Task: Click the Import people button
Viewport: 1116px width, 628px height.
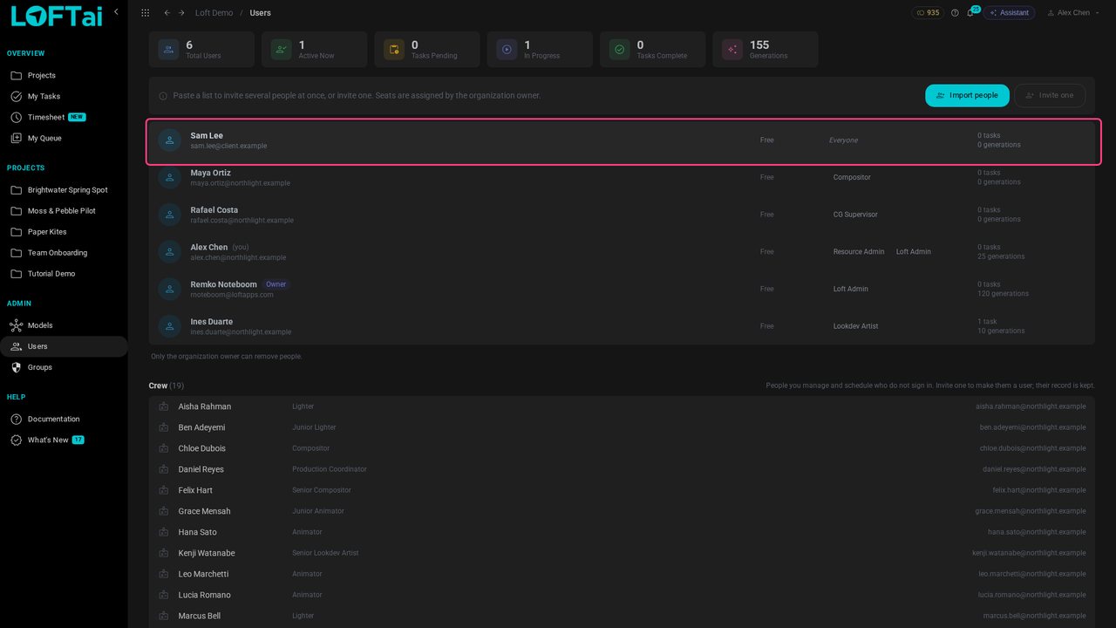Action: click(967, 96)
